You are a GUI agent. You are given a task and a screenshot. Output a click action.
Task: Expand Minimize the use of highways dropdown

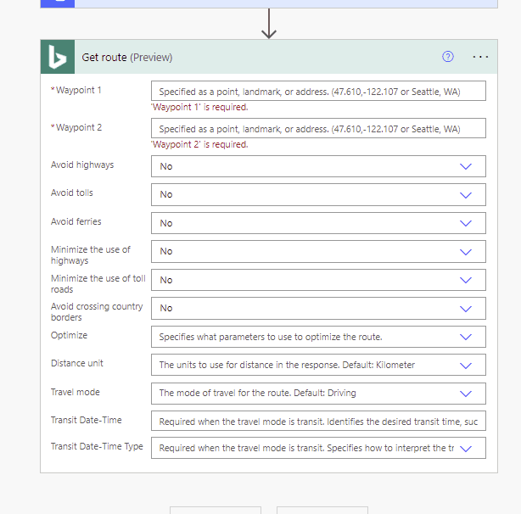[318, 251]
